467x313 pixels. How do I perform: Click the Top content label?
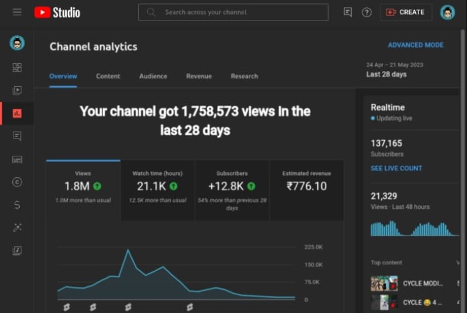(386, 262)
